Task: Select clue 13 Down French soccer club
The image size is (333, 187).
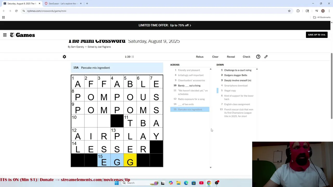Action: (236, 113)
